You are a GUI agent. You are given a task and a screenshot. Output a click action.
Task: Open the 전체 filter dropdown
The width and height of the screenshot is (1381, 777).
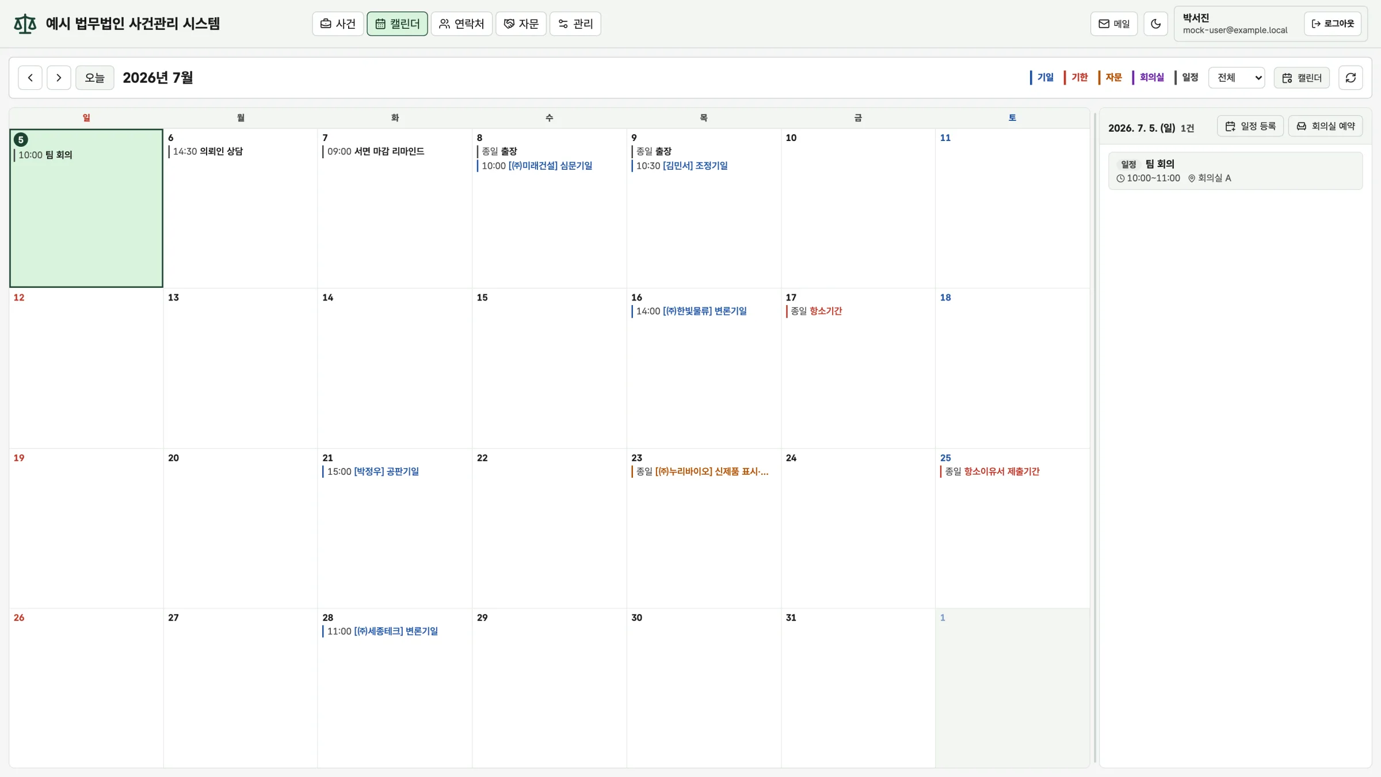click(1237, 78)
